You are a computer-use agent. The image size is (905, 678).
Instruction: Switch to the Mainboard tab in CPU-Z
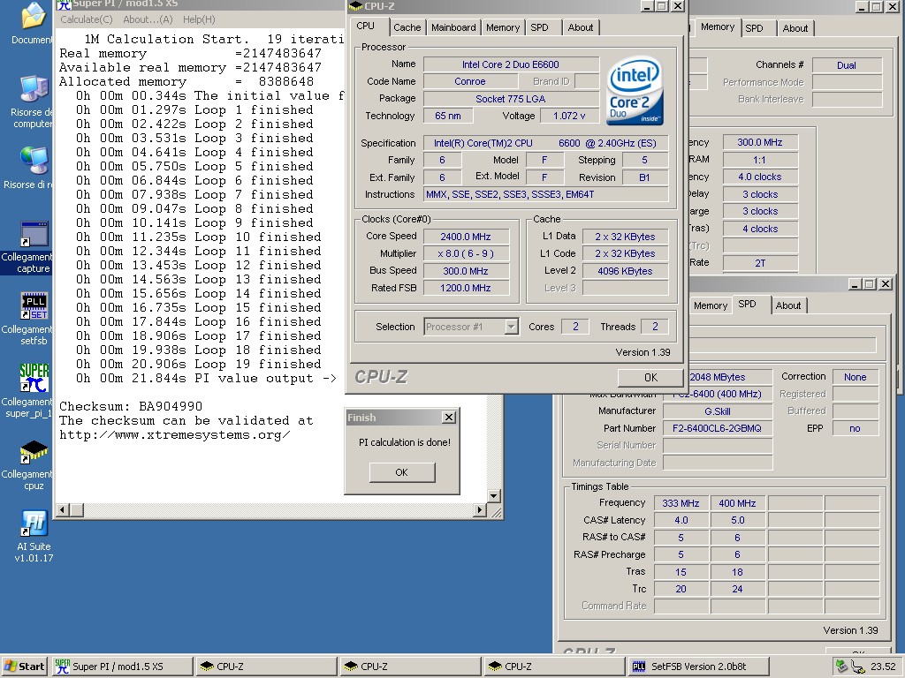453,27
